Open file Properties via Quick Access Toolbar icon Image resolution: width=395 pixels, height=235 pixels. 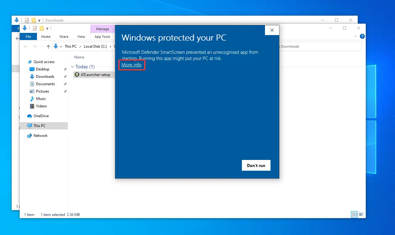click(35, 28)
